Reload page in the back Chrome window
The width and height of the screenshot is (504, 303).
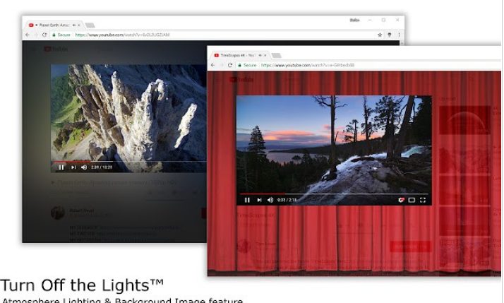[44, 35]
